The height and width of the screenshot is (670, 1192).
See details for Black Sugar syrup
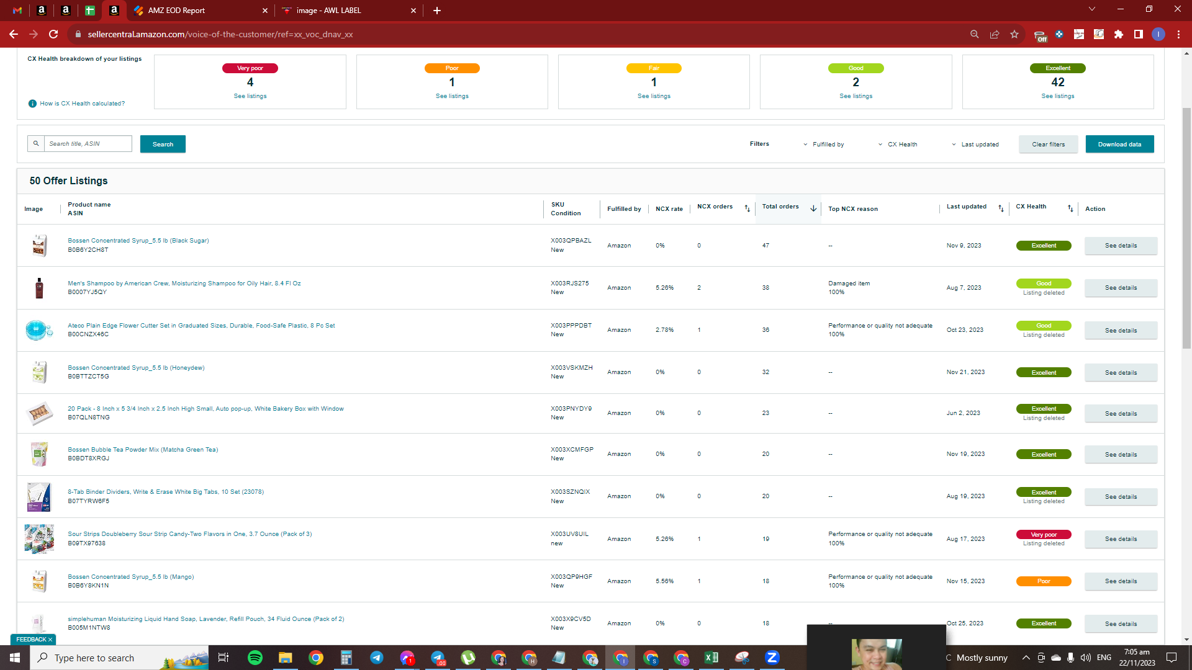(1121, 246)
